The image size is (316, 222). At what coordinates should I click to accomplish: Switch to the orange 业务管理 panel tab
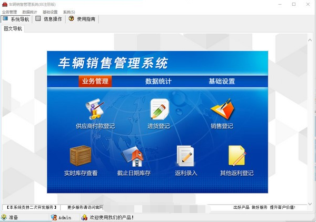[x=95, y=82]
